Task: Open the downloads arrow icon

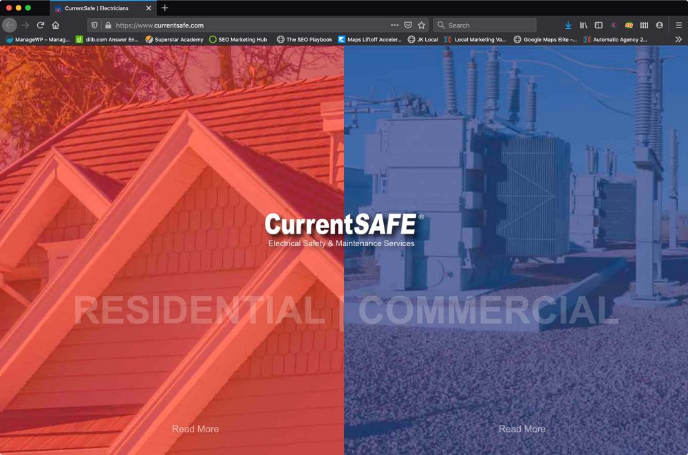Action: coord(568,25)
